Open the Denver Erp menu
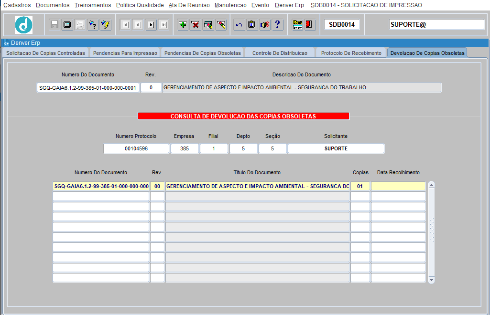 [x=289, y=5]
